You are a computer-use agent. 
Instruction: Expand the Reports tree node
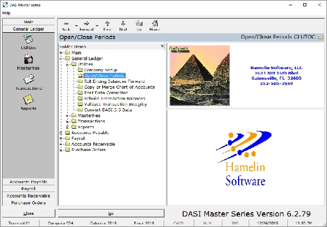pyautogui.click(x=67, y=127)
